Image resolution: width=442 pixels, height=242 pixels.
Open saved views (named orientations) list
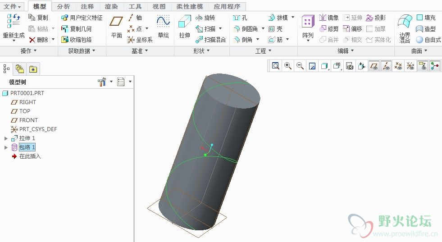pos(337,66)
